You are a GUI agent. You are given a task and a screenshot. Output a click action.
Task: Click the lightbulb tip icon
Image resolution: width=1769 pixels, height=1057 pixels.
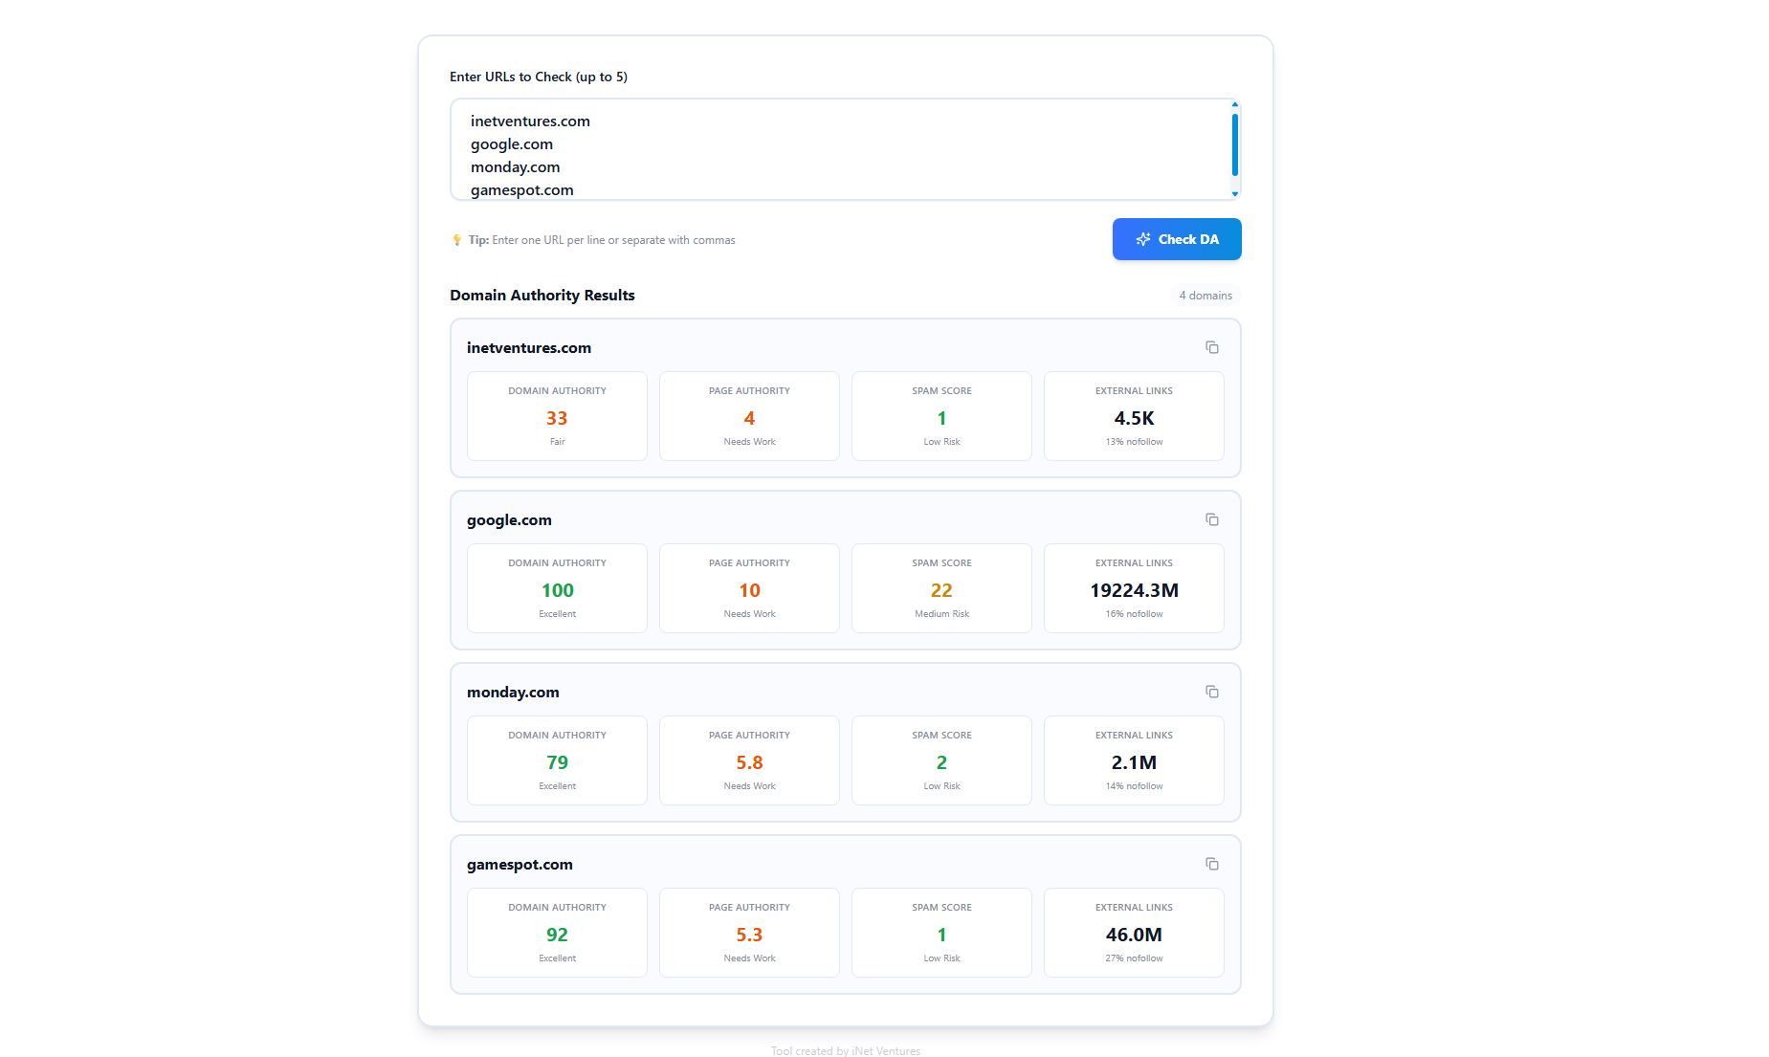[456, 240]
